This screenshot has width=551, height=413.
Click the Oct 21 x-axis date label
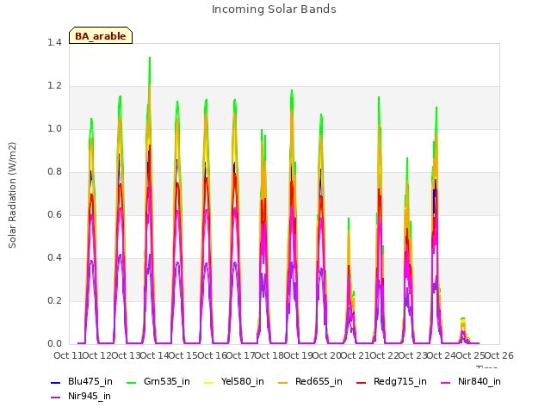click(356, 355)
